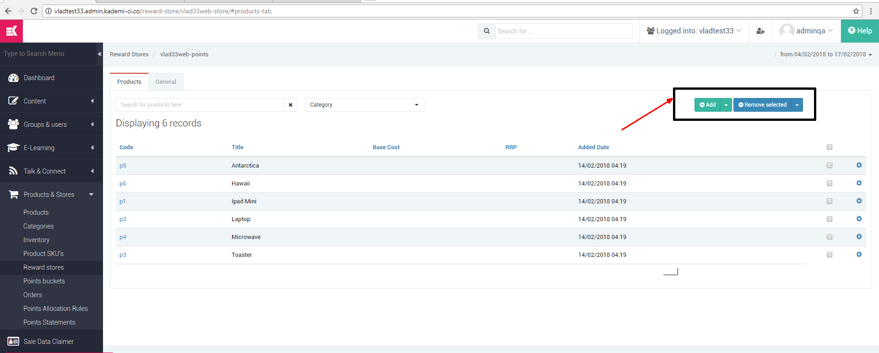Tick checkbox for Microwave row
Screen dimensions: 879x353
(830, 237)
